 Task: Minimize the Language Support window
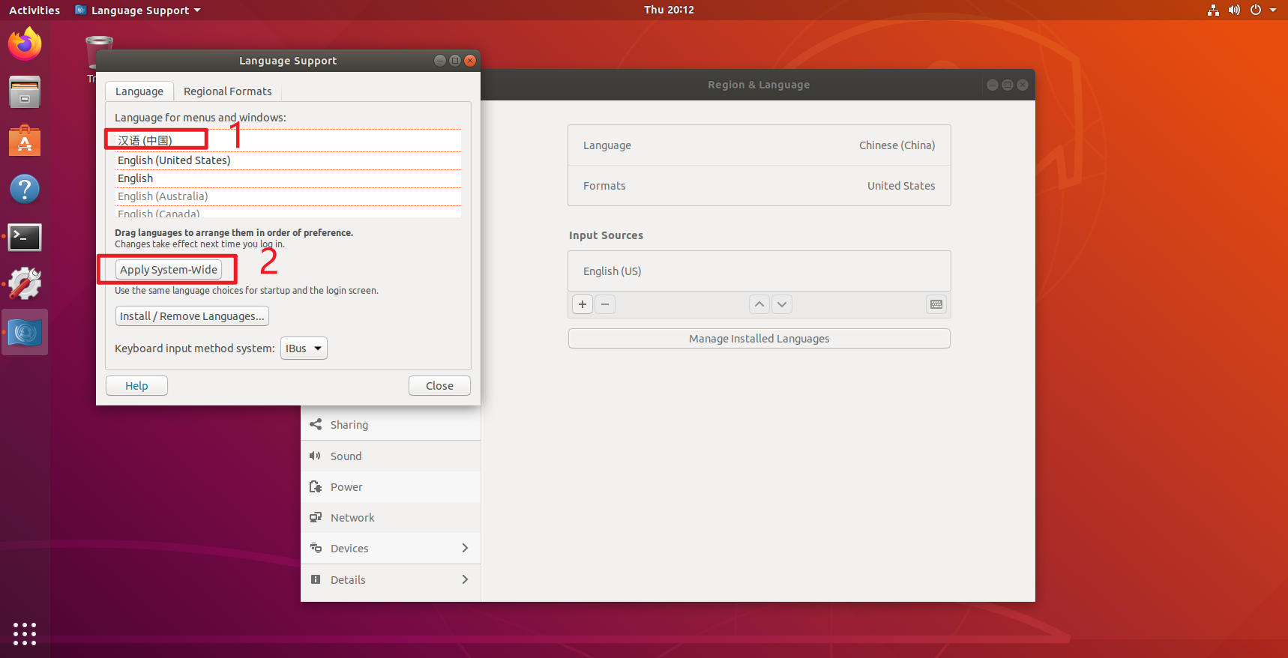click(440, 61)
